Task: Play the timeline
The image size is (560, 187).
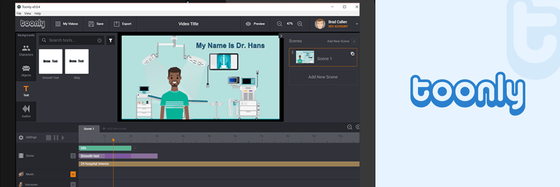Action: pos(63,138)
